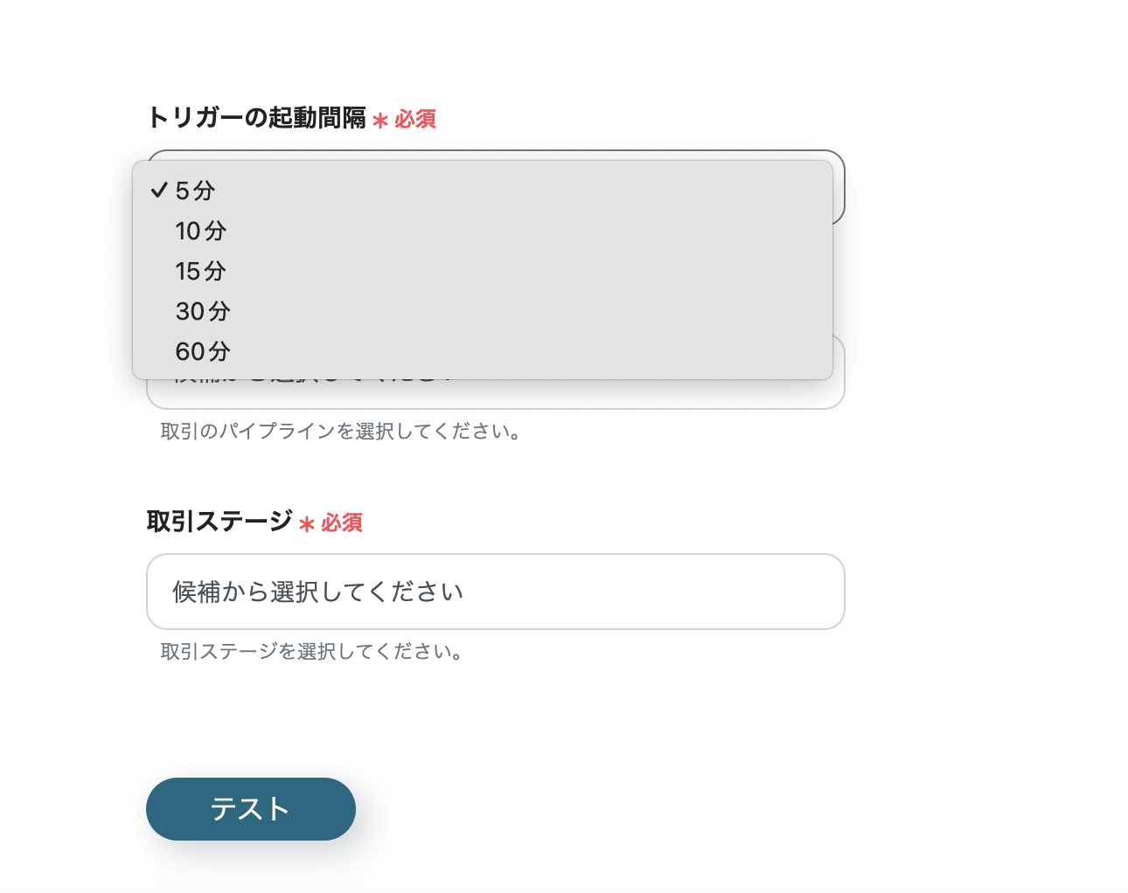This screenshot has height=893, width=1128.
Task: Select the 15分 interval option
Action: [x=200, y=271]
